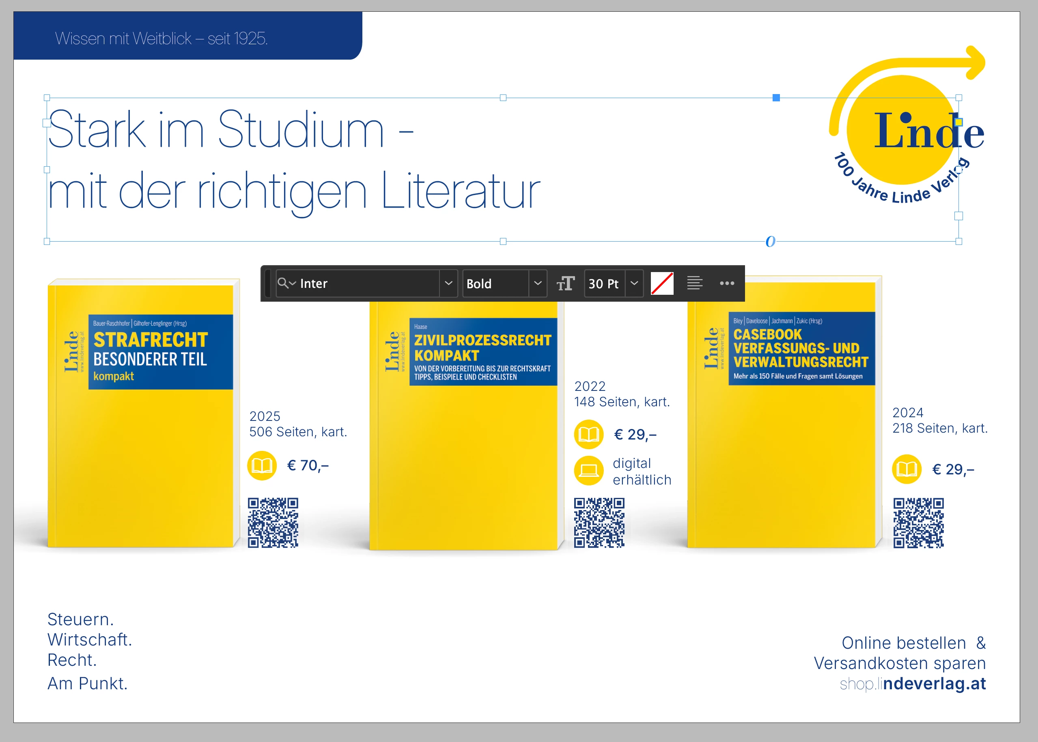The image size is (1038, 742).
Task: Click the font search magnifier icon
Action: [283, 283]
